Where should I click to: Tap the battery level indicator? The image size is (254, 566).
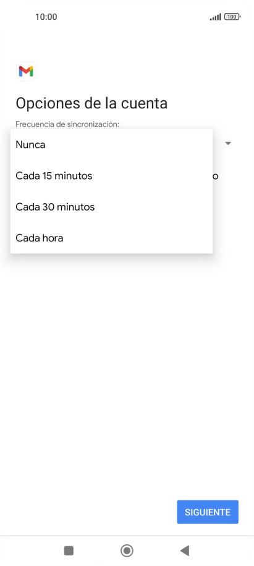(x=232, y=17)
